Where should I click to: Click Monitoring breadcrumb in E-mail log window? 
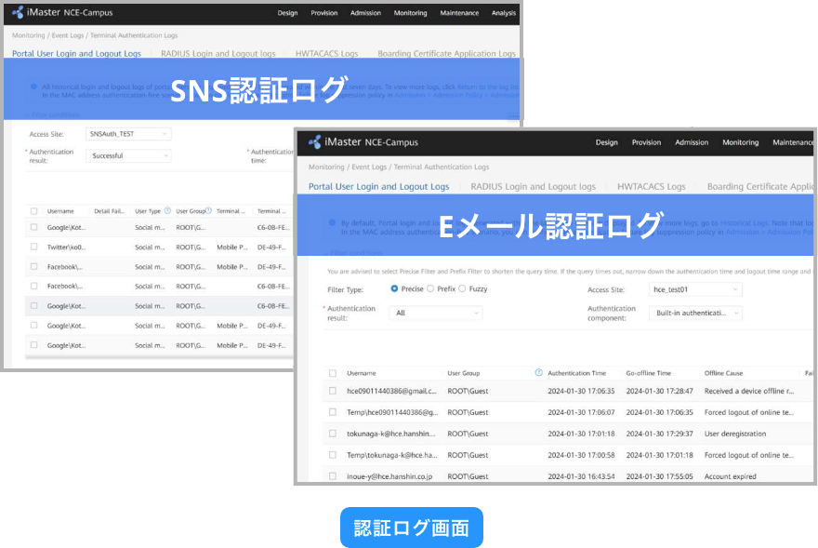click(x=326, y=167)
